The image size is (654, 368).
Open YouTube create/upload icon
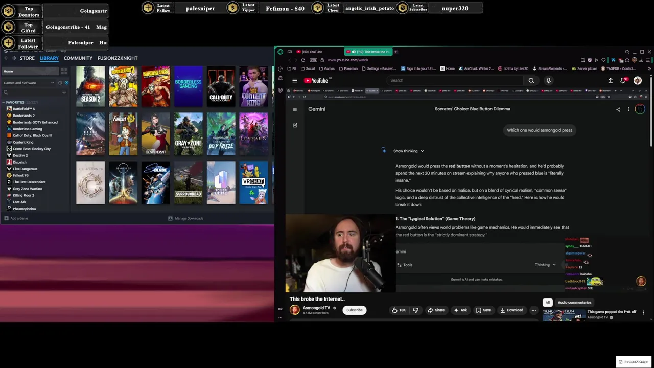tap(610, 80)
